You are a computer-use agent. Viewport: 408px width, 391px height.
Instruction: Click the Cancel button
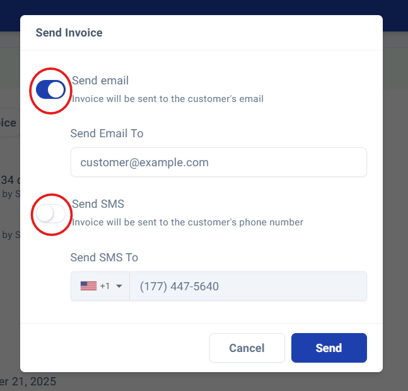tap(247, 348)
